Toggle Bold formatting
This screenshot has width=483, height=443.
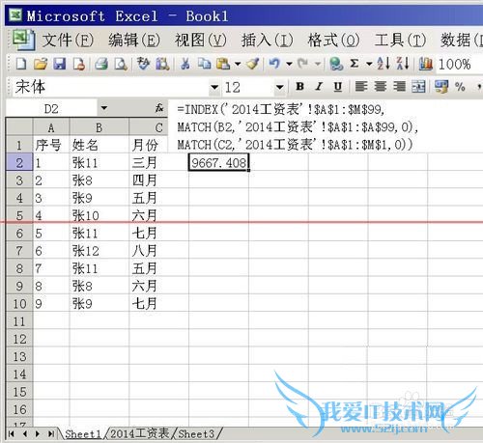(x=299, y=87)
